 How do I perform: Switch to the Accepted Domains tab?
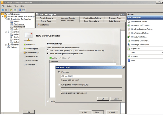pyautogui.click(x=68, y=18)
